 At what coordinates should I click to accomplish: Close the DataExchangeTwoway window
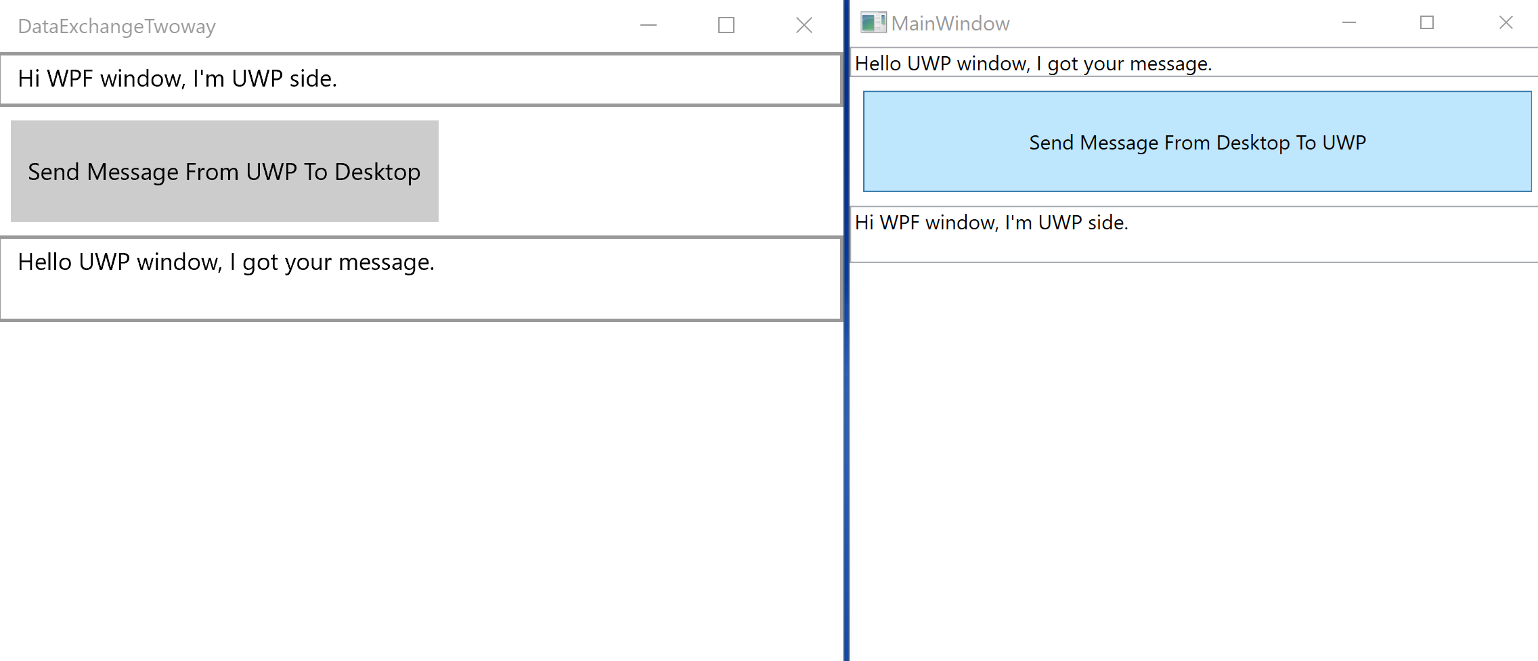coord(804,26)
